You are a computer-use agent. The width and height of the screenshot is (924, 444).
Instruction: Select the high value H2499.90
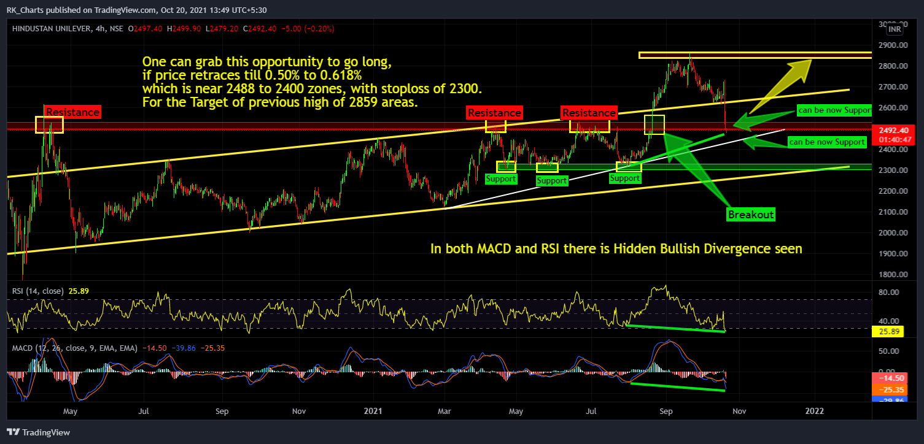tap(183, 29)
